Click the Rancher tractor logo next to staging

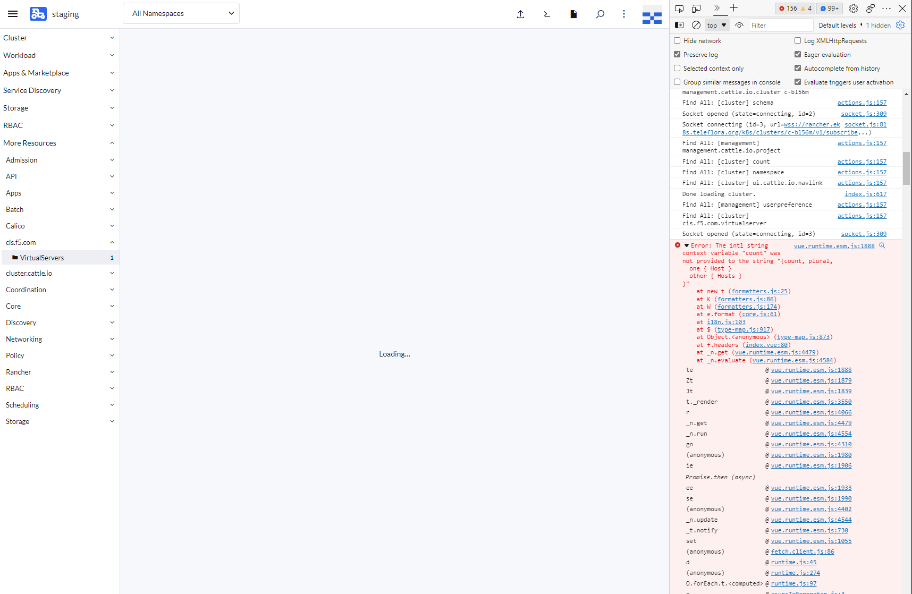38,14
